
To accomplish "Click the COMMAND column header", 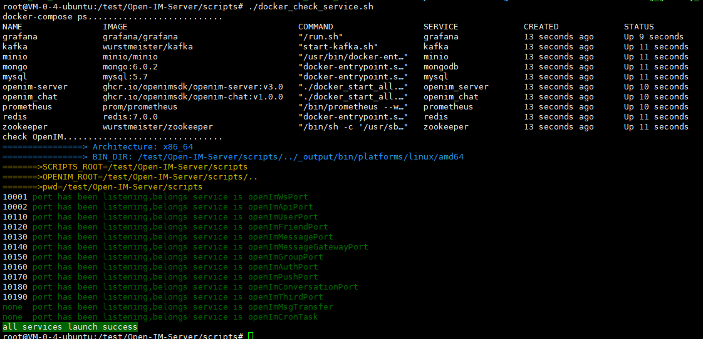I will [315, 27].
